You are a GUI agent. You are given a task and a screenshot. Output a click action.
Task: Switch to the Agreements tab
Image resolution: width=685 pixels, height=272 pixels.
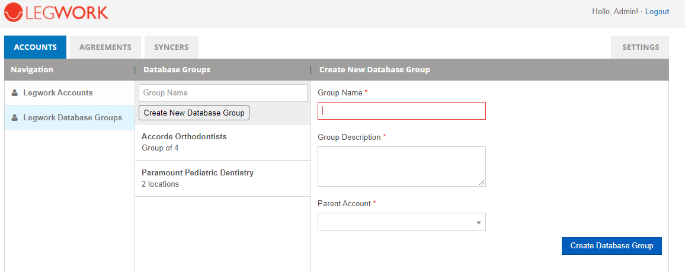tap(105, 47)
